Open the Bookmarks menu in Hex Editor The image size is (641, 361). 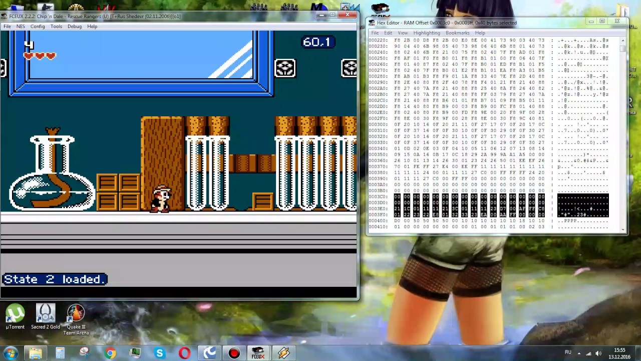tap(458, 33)
